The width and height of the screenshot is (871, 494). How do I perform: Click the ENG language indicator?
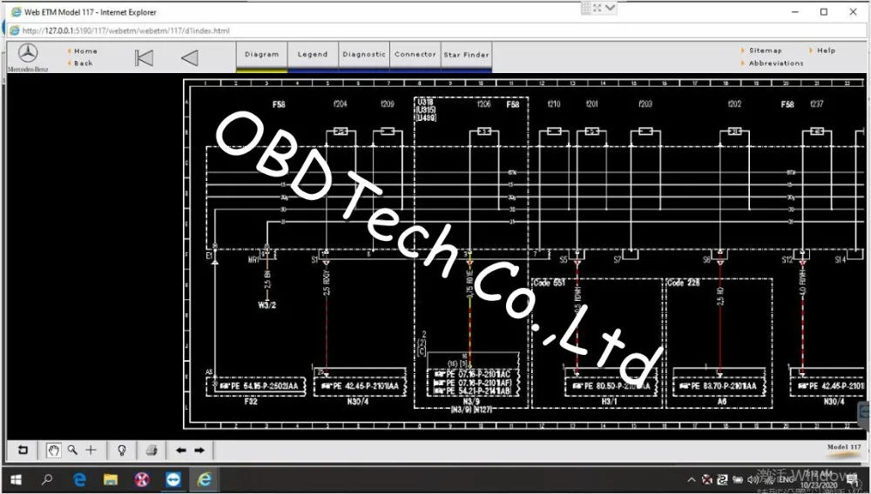tap(786, 480)
